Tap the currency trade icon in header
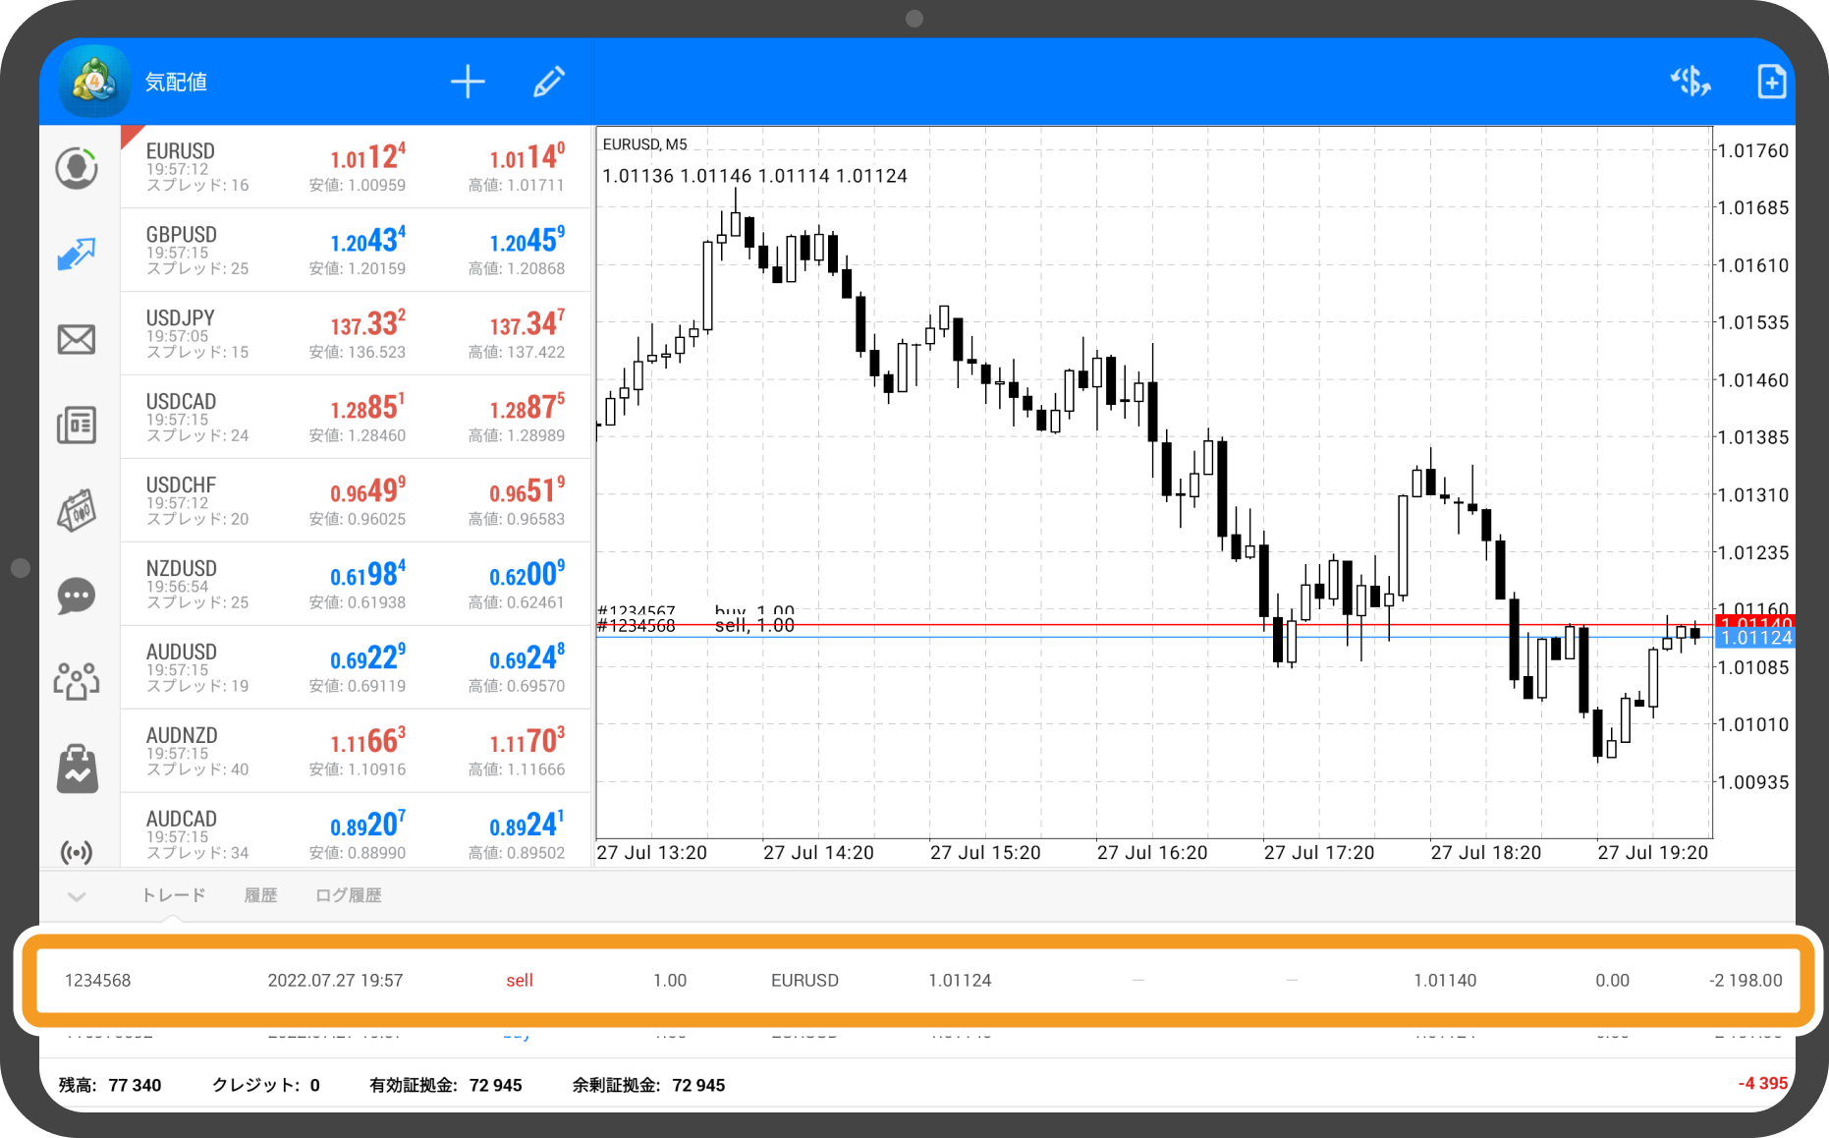Image resolution: width=1829 pixels, height=1138 pixels. coord(1690,82)
